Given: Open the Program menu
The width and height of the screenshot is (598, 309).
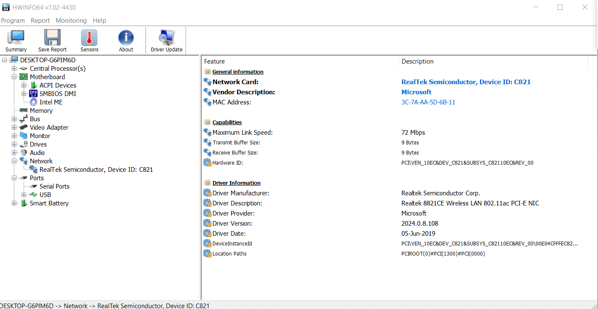Looking at the screenshot, I should [x=13, y=20].
